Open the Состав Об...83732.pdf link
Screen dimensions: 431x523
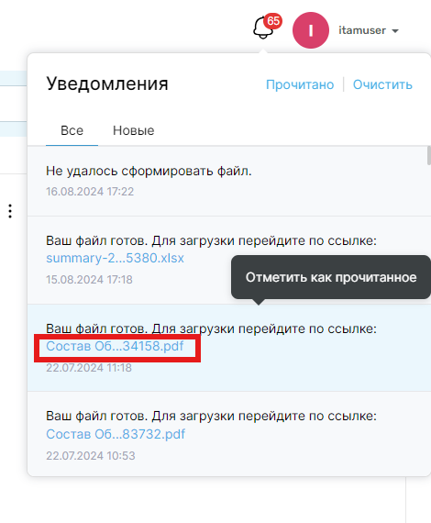(116, 434)
